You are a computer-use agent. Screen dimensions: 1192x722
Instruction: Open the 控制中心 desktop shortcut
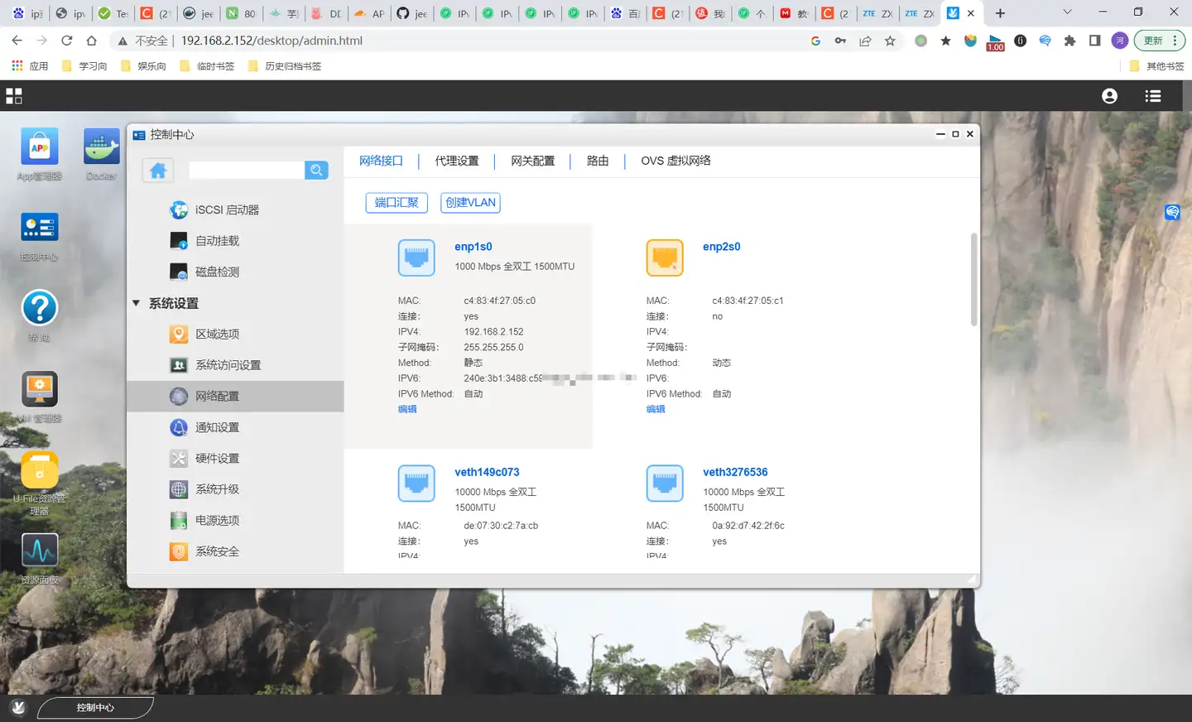point(39,228)
